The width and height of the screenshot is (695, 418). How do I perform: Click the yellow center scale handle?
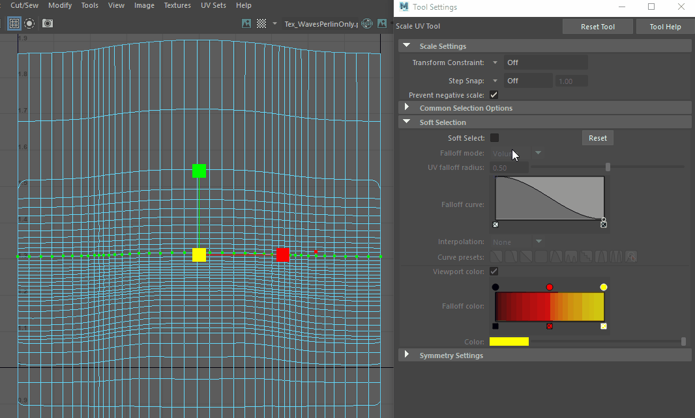click(x=200, y=255)
